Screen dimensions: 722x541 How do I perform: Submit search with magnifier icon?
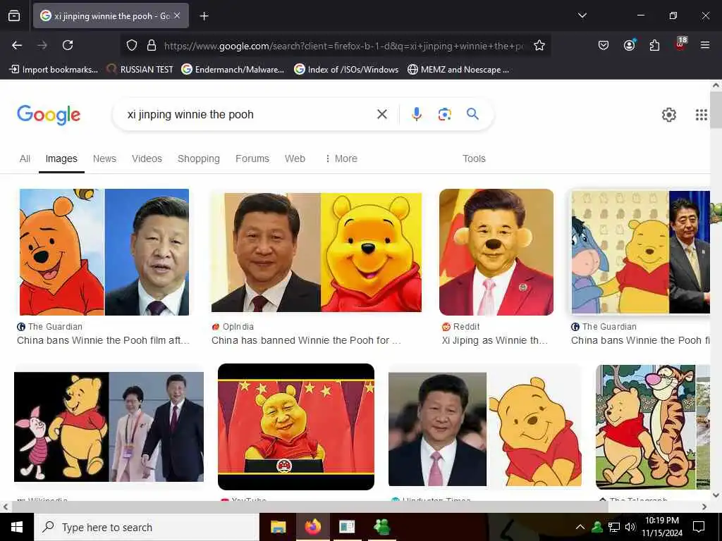coord(472,113)
